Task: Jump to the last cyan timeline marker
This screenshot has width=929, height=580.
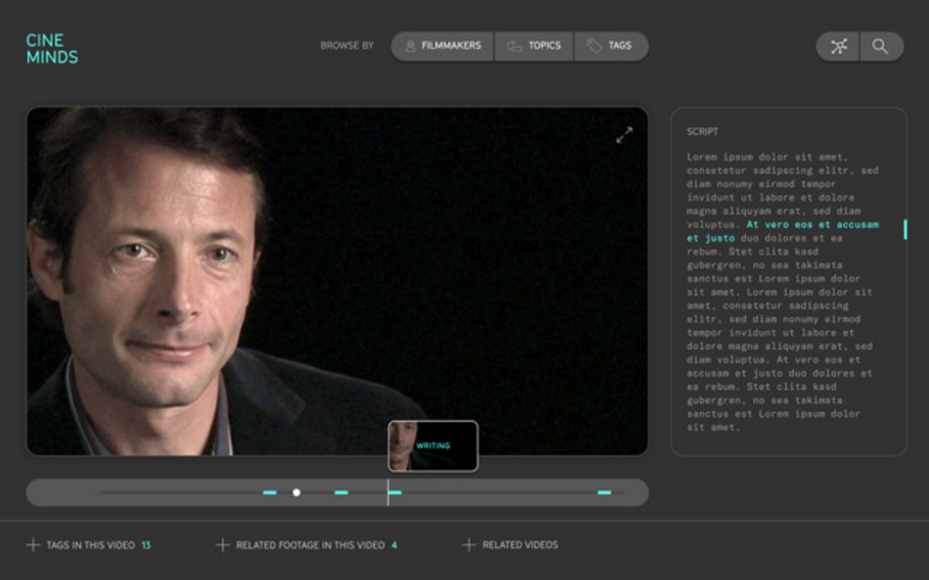Action: coord(604,492)
